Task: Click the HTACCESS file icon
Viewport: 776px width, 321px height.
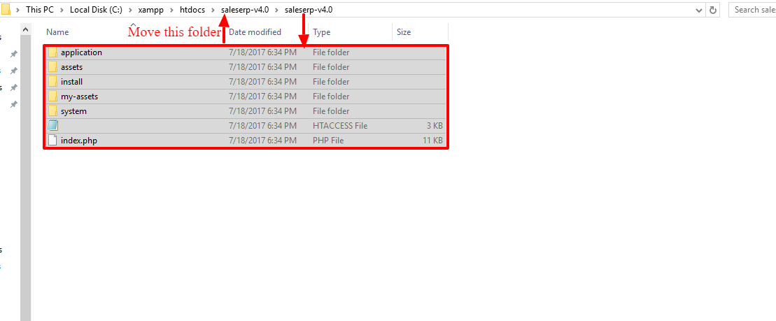Action: point(52,126)
